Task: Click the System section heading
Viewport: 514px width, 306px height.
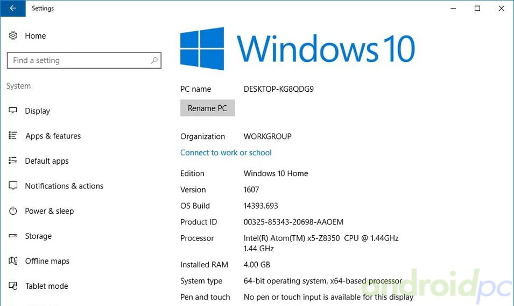Action: (x=19, y=86)
